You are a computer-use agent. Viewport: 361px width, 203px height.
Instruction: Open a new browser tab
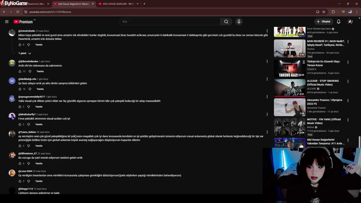pos(144,4)
